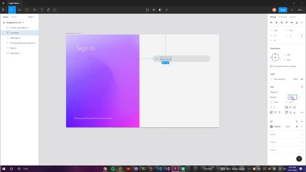Toggle layer visibility eye in Layer section
This screenshot has width=306, height=172.
[x=302, y=79]
